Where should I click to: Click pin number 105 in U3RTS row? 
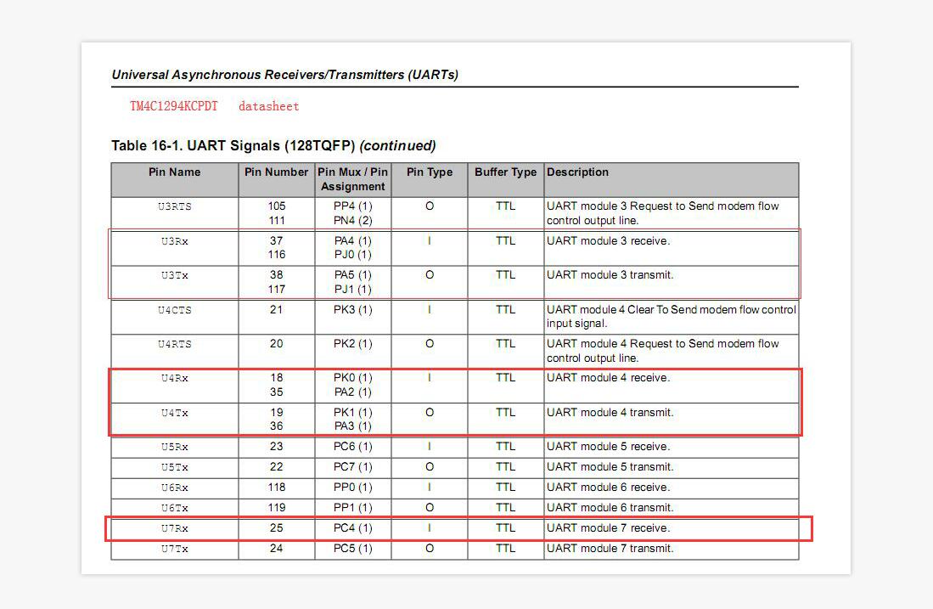tap(277, 206)
